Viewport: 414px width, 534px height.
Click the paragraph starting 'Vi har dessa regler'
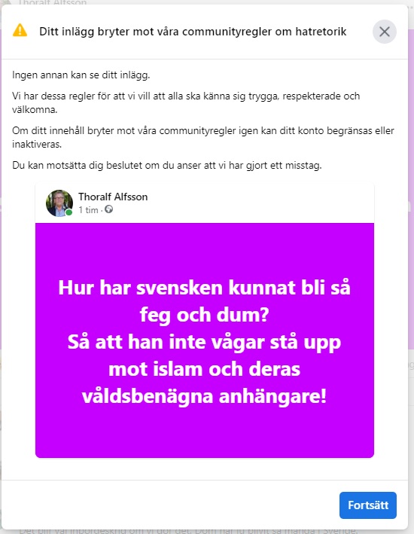(x=186, y=103)
